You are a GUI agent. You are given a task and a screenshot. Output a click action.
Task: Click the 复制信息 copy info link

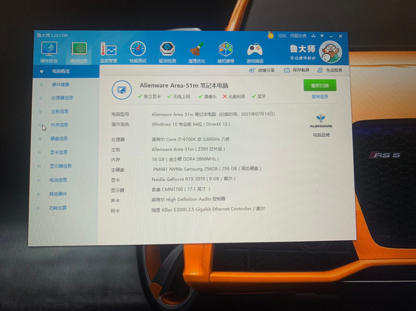[319, 96]
